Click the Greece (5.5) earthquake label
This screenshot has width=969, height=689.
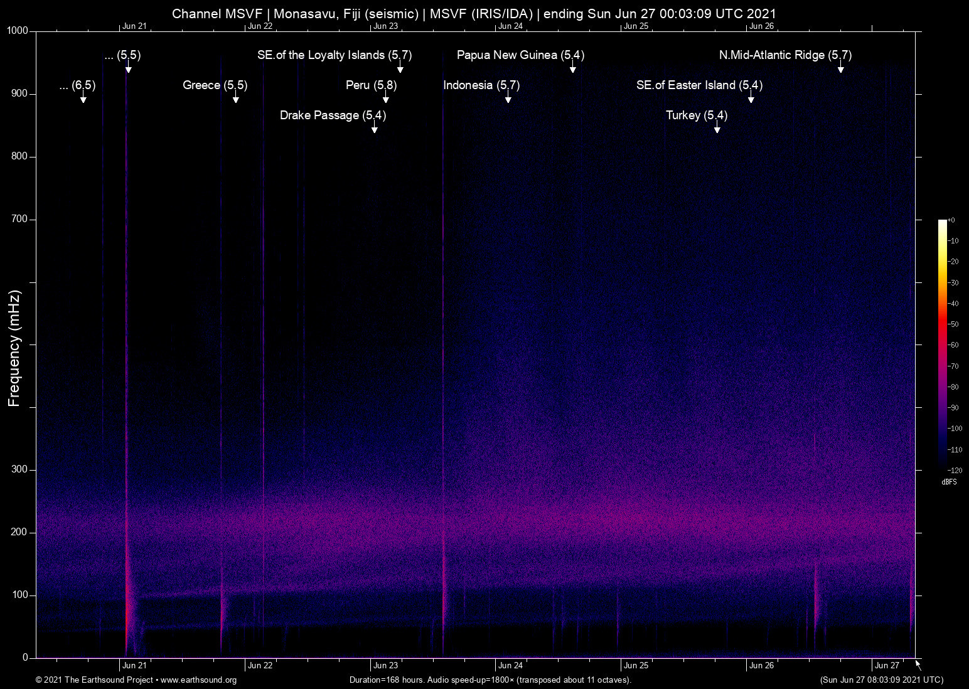click(215, 85)
